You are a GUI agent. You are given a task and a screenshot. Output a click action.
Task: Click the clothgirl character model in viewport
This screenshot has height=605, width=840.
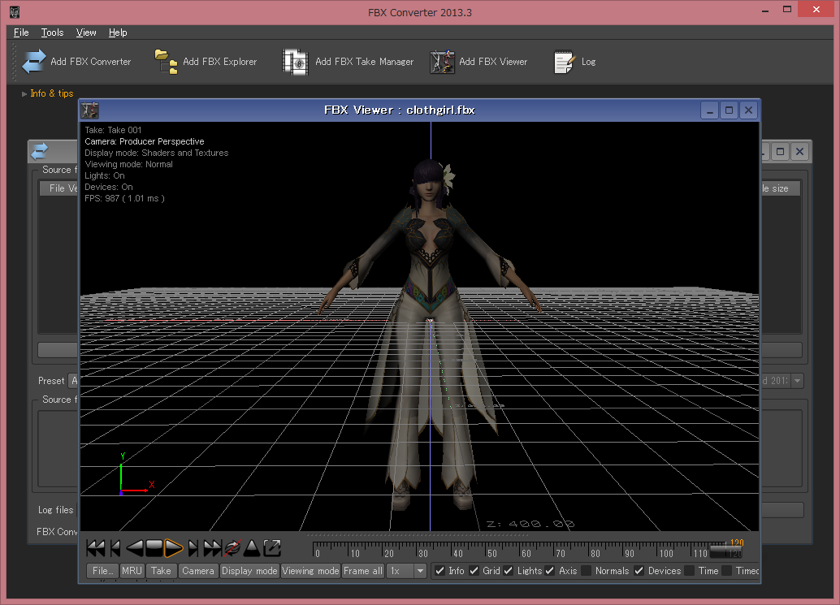431,334
